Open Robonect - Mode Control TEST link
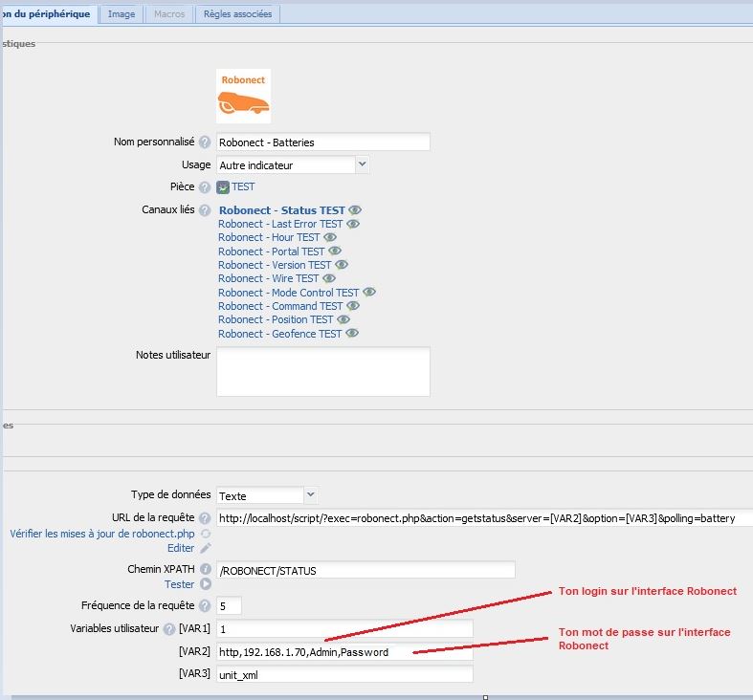Screen dimensions: 753x700 289,293
